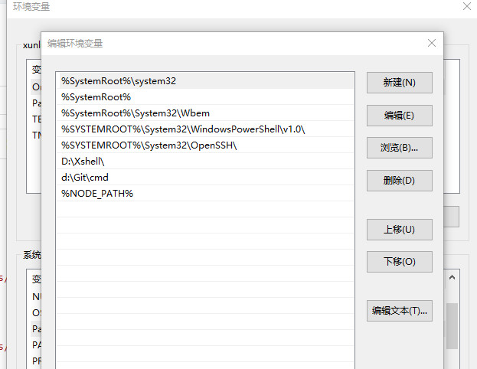Select the d:\Git\cmd path entry
477x369 pixels.
click(85, 177)
